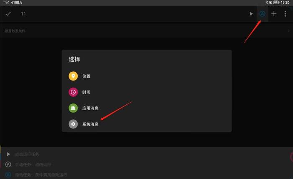Run task with top play button
Screen dimensions: 293x179
(251, 14)
